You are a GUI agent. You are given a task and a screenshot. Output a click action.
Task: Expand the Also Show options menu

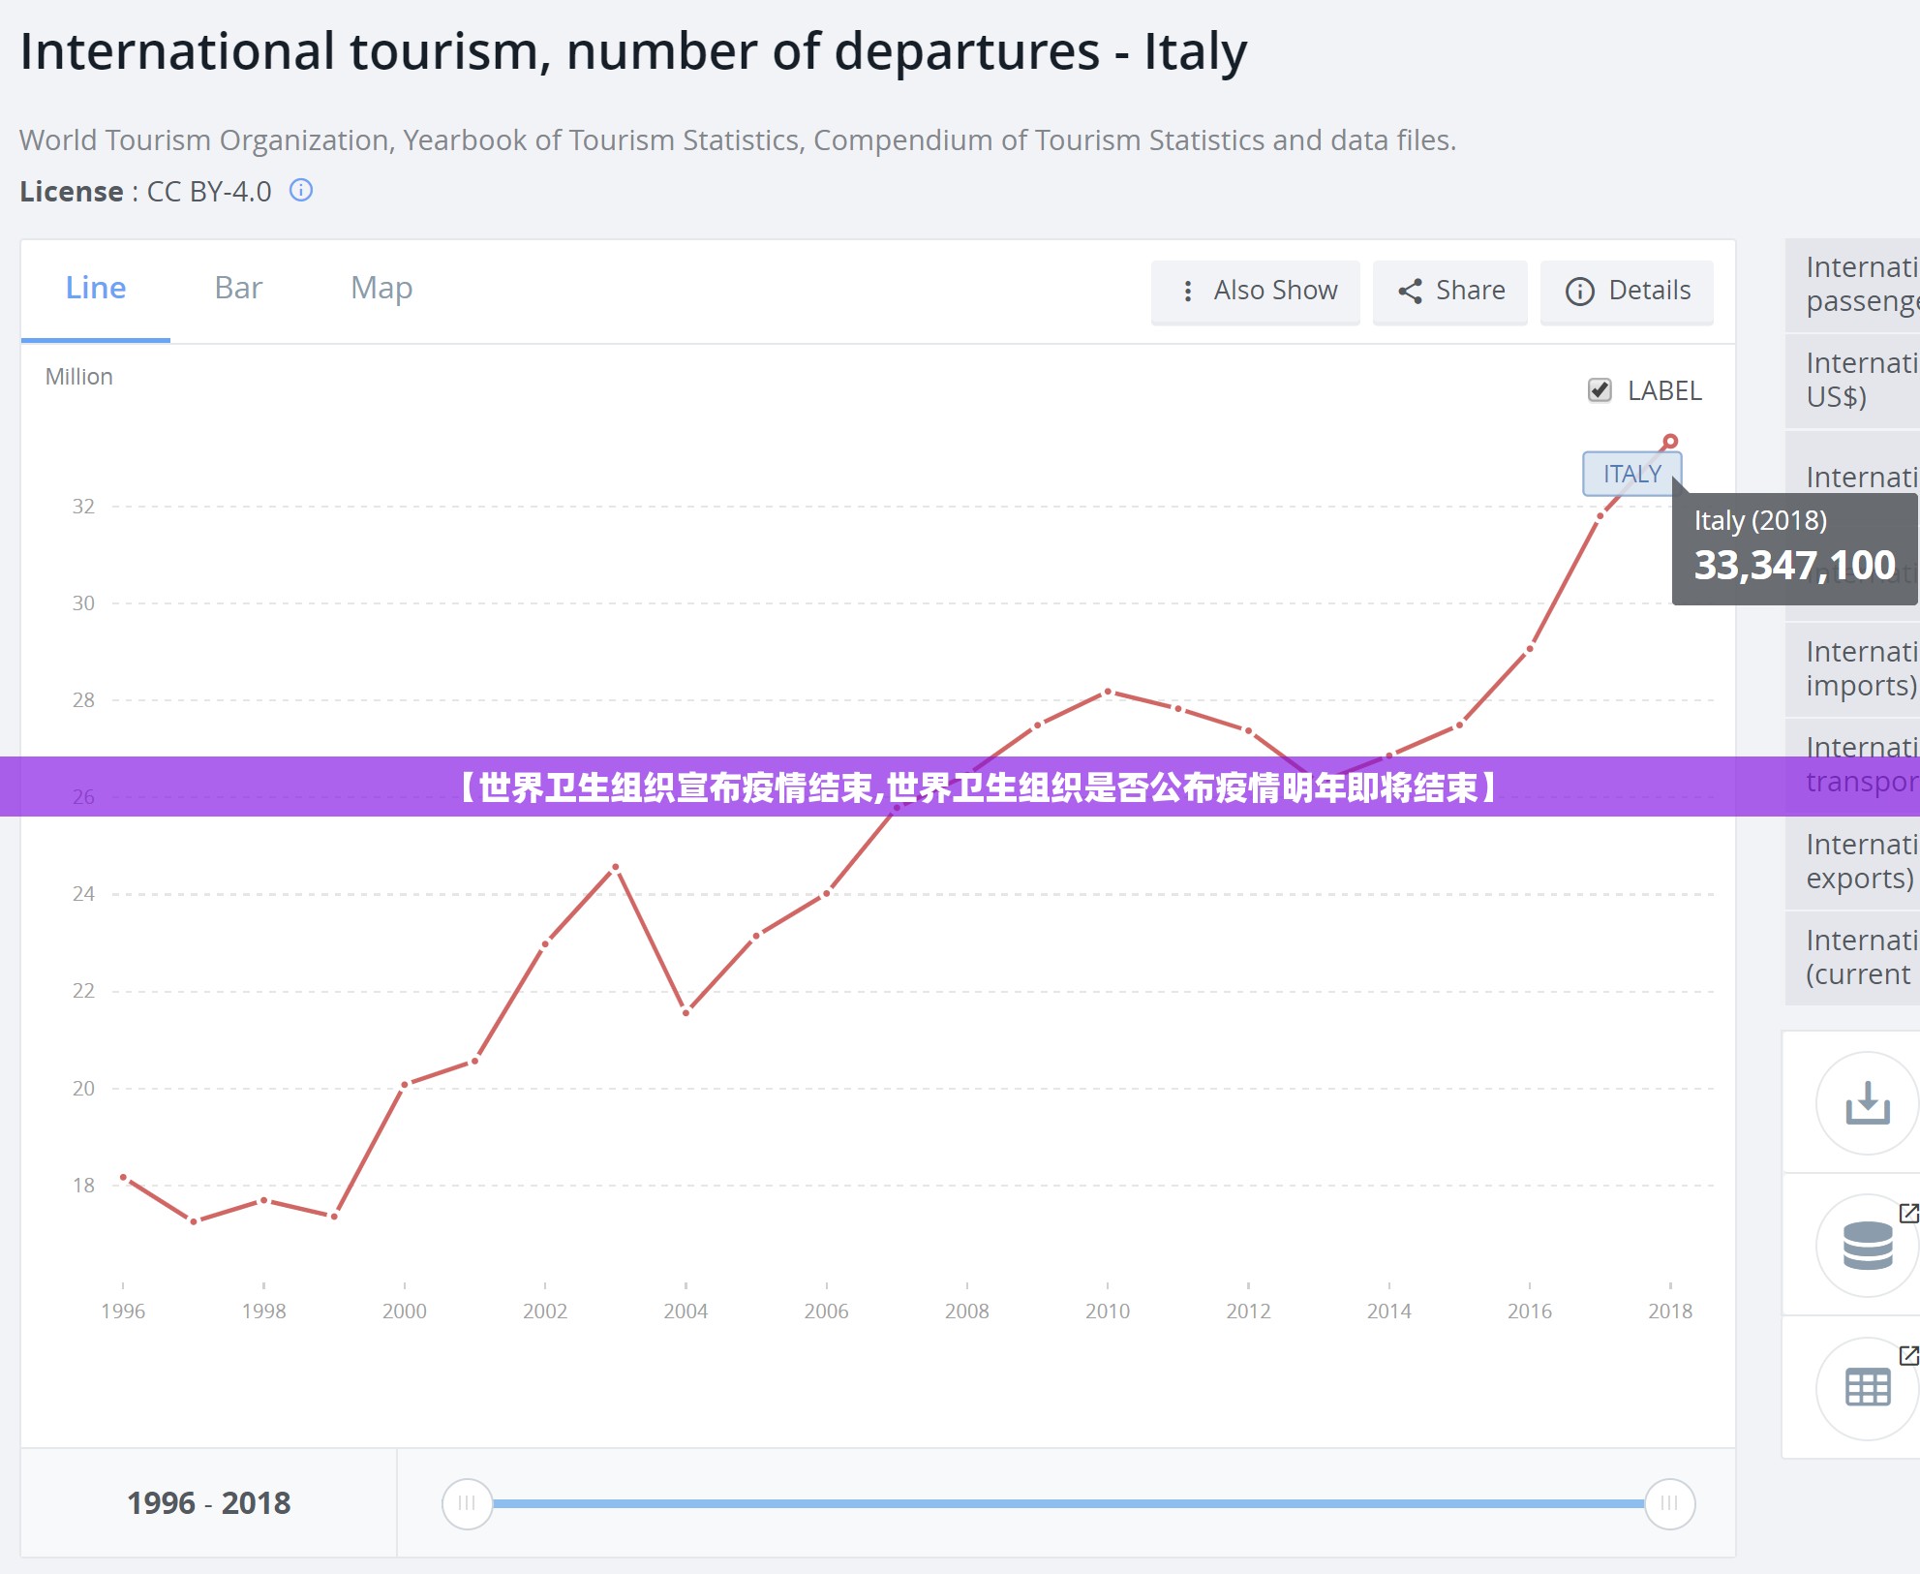[x=1255, y=291]
